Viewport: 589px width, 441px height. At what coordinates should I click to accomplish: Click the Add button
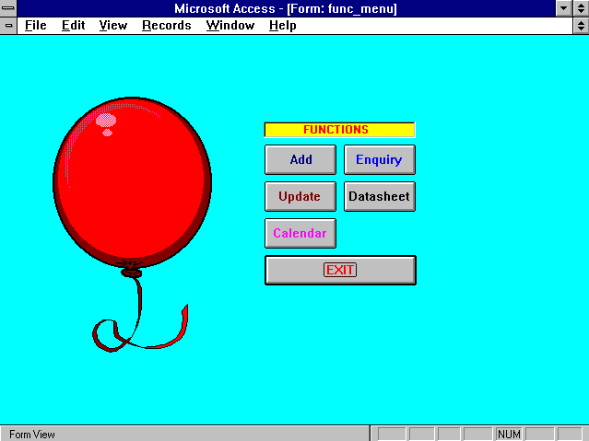tap(300, 159)
